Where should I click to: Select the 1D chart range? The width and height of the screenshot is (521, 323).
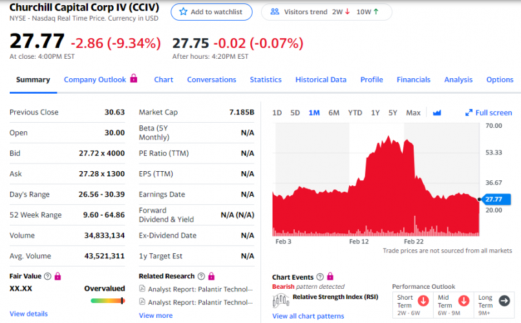[277, 113]
